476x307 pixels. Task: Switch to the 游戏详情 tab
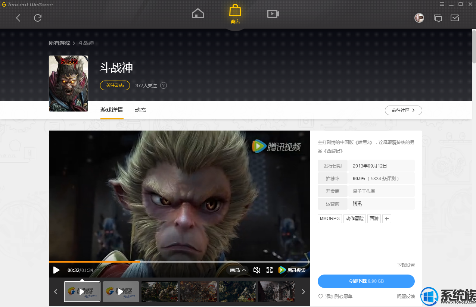(x=112, y=110)
